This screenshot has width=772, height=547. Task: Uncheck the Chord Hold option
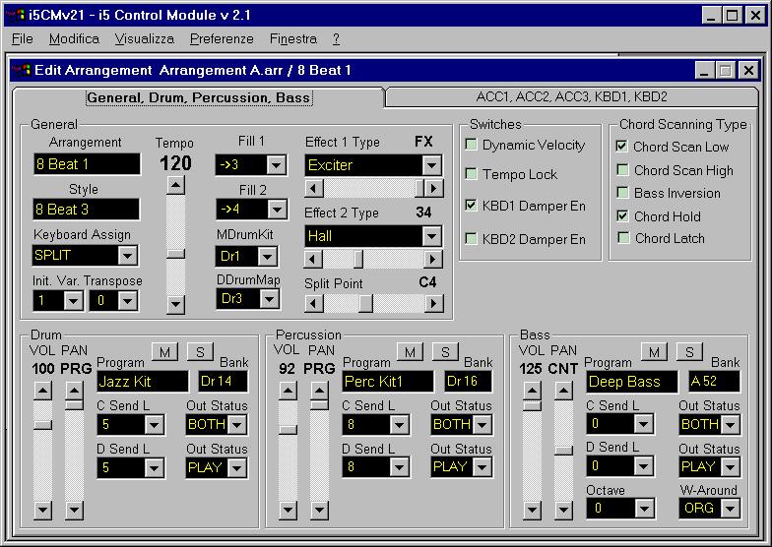click(622, 216)
